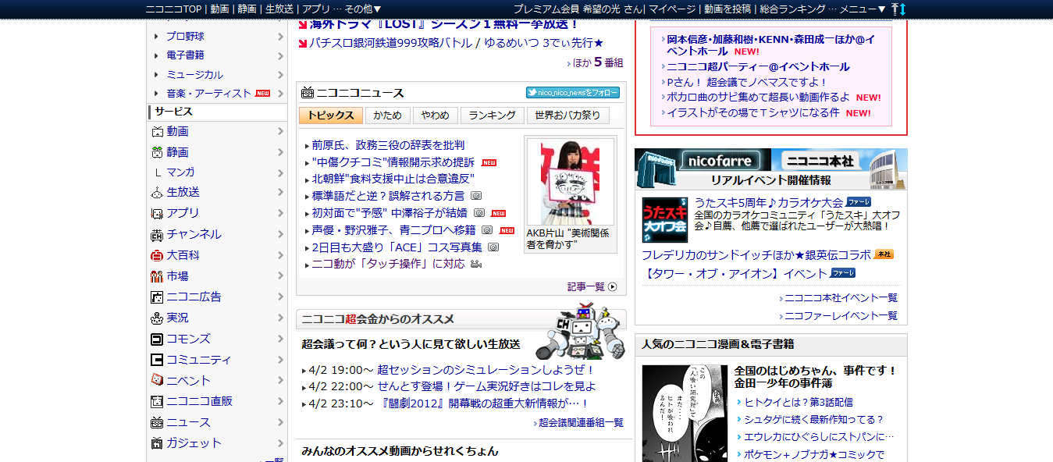The height and width of the screenshot is (462, 1053).
Task: Expand the マンガ row chevron
Action: [280, 172]
